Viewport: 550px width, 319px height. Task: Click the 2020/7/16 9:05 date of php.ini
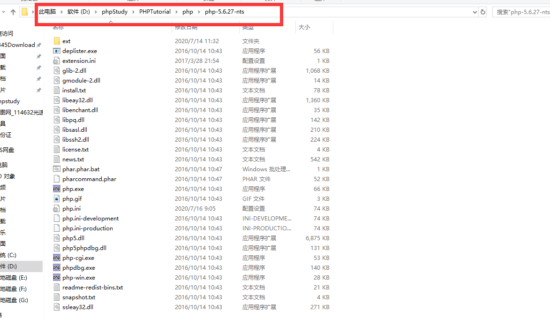tap(195, 208)
